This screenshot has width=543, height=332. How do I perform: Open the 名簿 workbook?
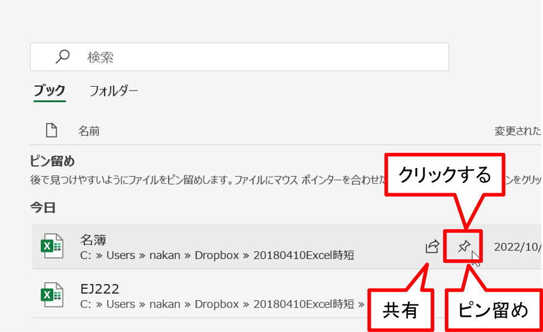click(287, 246)
